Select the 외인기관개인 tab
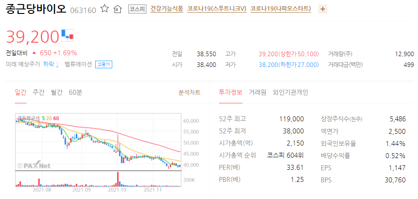Screen dimensions: 418x199 pyautogui.click(x=290, y=93)
